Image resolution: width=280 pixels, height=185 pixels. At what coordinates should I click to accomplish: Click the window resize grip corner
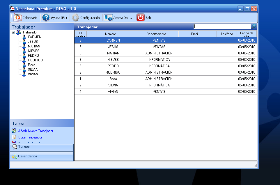[x=255, y=166]
